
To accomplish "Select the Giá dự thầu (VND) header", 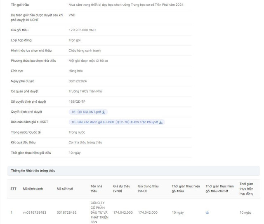I will point(122,189).
